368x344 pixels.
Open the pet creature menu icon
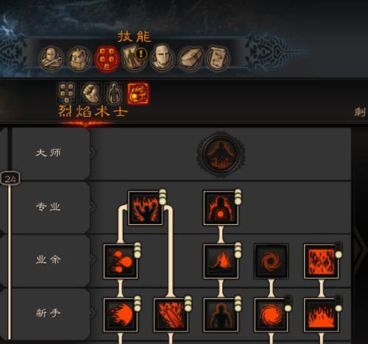pos(79,59)
